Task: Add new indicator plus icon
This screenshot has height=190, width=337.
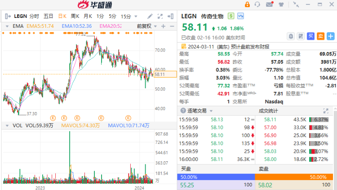Action: pyautogui.click(x=164, y=26)
